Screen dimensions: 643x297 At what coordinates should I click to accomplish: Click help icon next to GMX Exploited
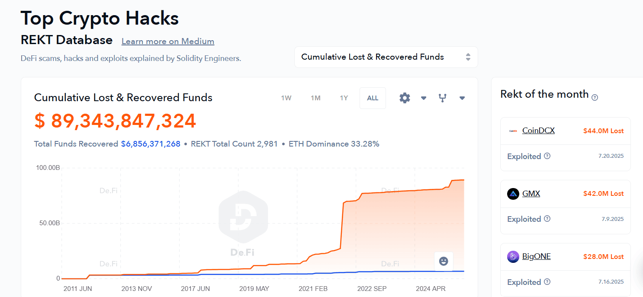click(547, 219)
